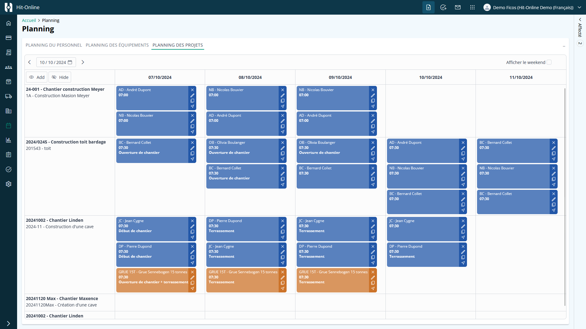Screen dimensions: 586x329
Task: Send JC - Jean Cygne card on 10/10/2024
Action: click(463, 237)
